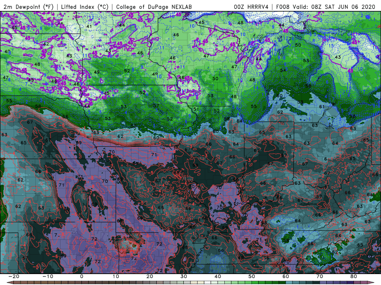Click the '20' color scale label
Screen dimensions: 381x285
(150, 276)
